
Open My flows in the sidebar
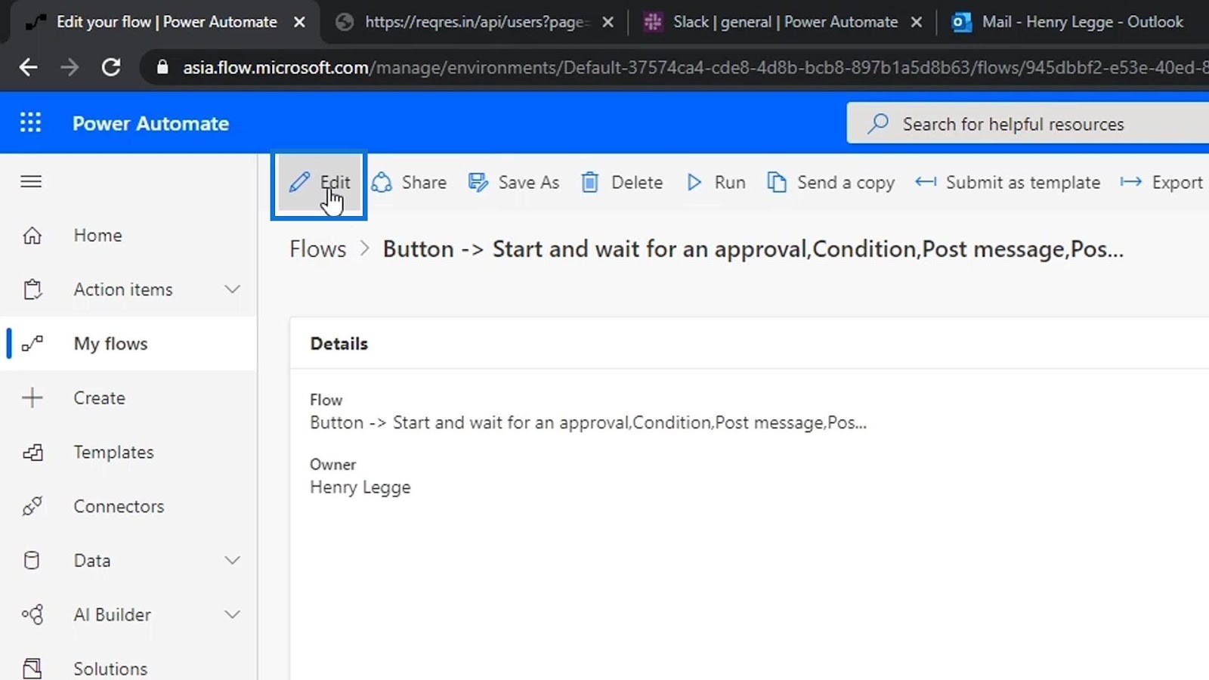click(x=128, y=344)
